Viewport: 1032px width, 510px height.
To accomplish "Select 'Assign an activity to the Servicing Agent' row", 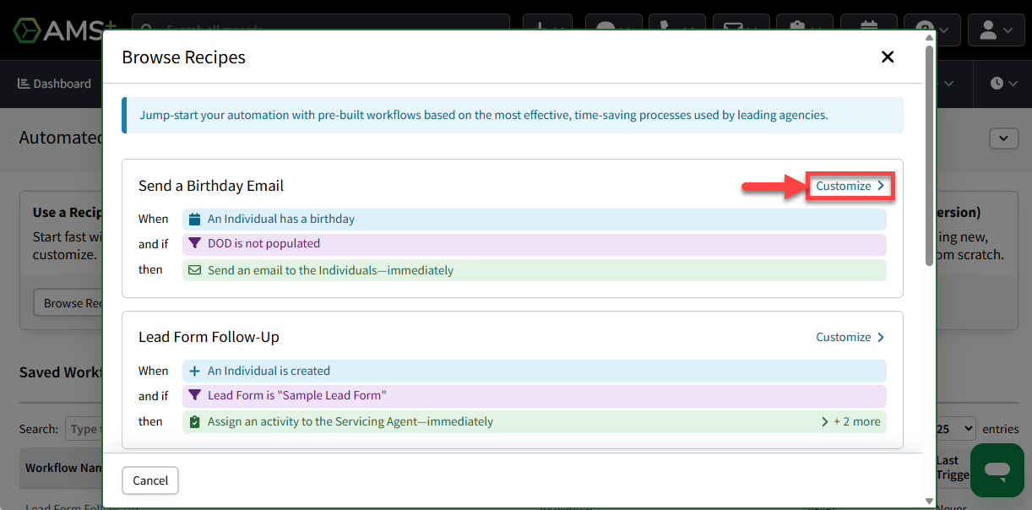I will (535, 421).
